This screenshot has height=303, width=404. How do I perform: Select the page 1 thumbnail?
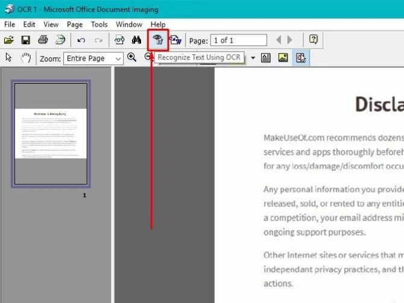click(51, 134)
